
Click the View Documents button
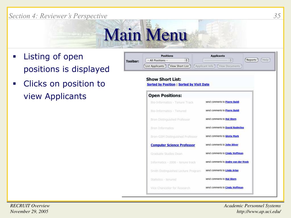point(229,66)
